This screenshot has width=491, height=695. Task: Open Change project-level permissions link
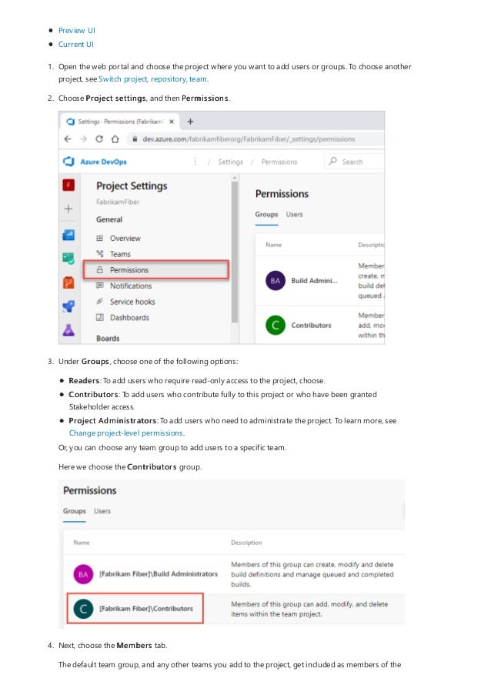tap(126, 433)
